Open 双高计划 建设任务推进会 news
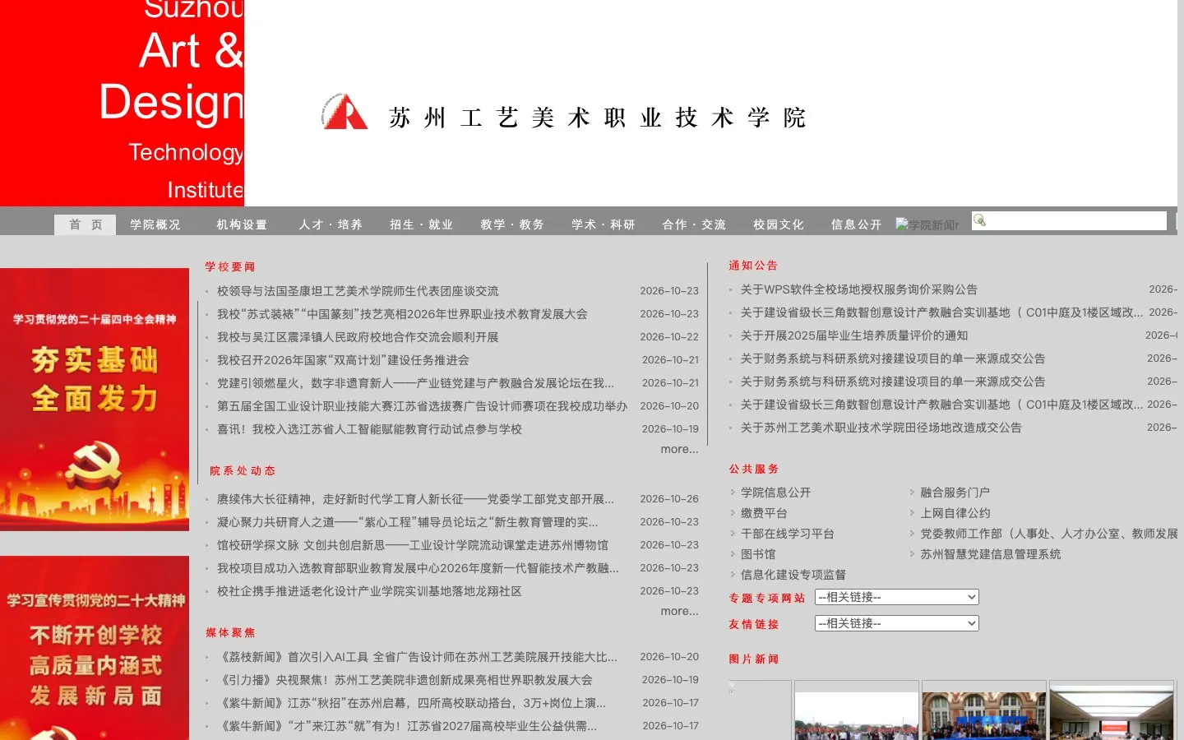The height and width of the screenshot is (740, 1184). (x=343, y=360)
